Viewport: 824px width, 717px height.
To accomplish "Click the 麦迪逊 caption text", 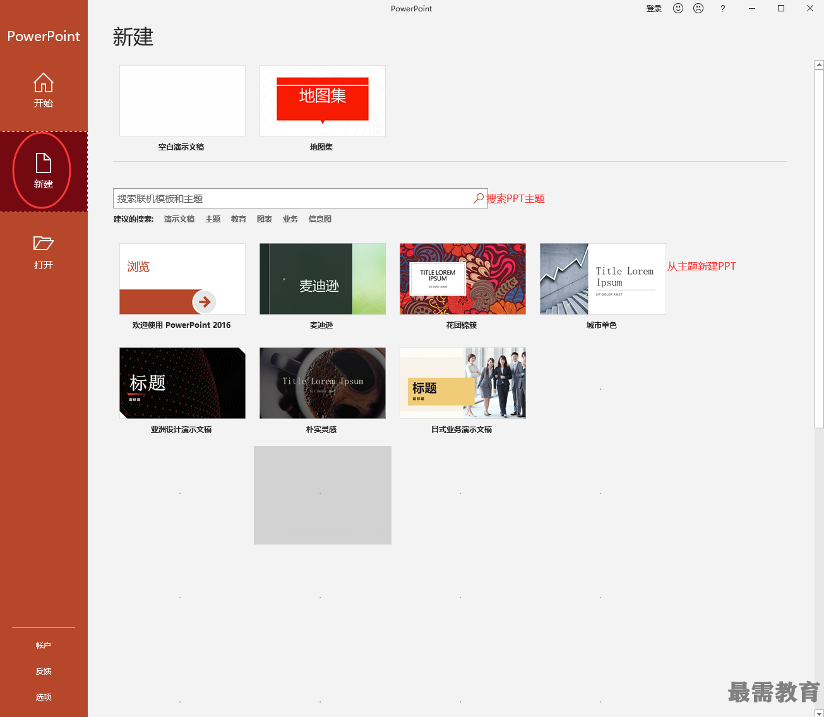I will point(321,325).
